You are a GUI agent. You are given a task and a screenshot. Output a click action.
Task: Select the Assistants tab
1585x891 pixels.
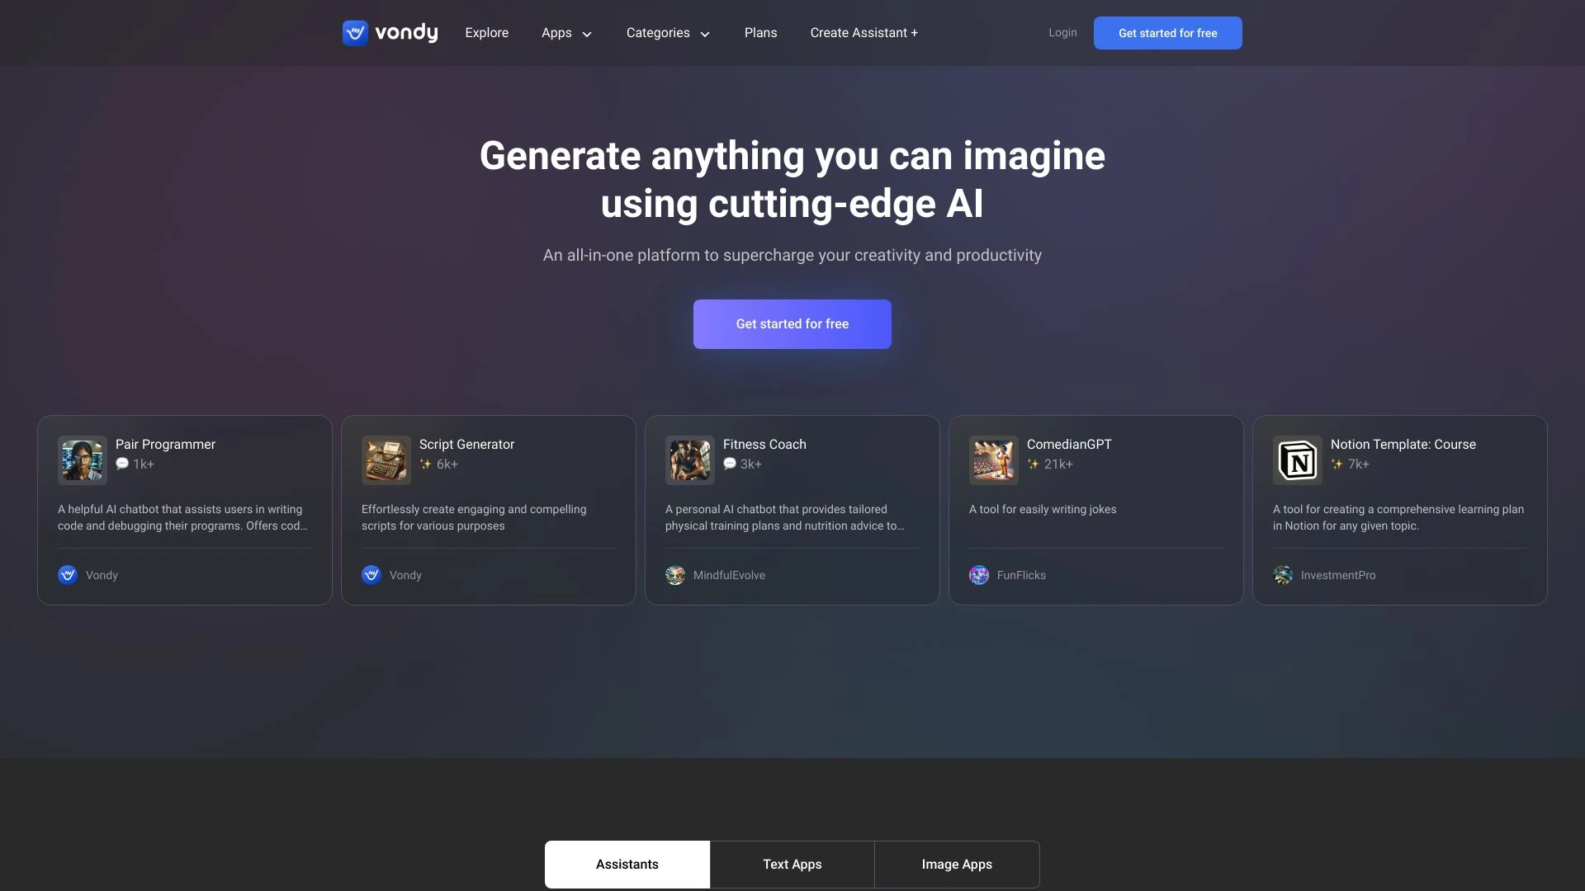(x=627, y=864)
